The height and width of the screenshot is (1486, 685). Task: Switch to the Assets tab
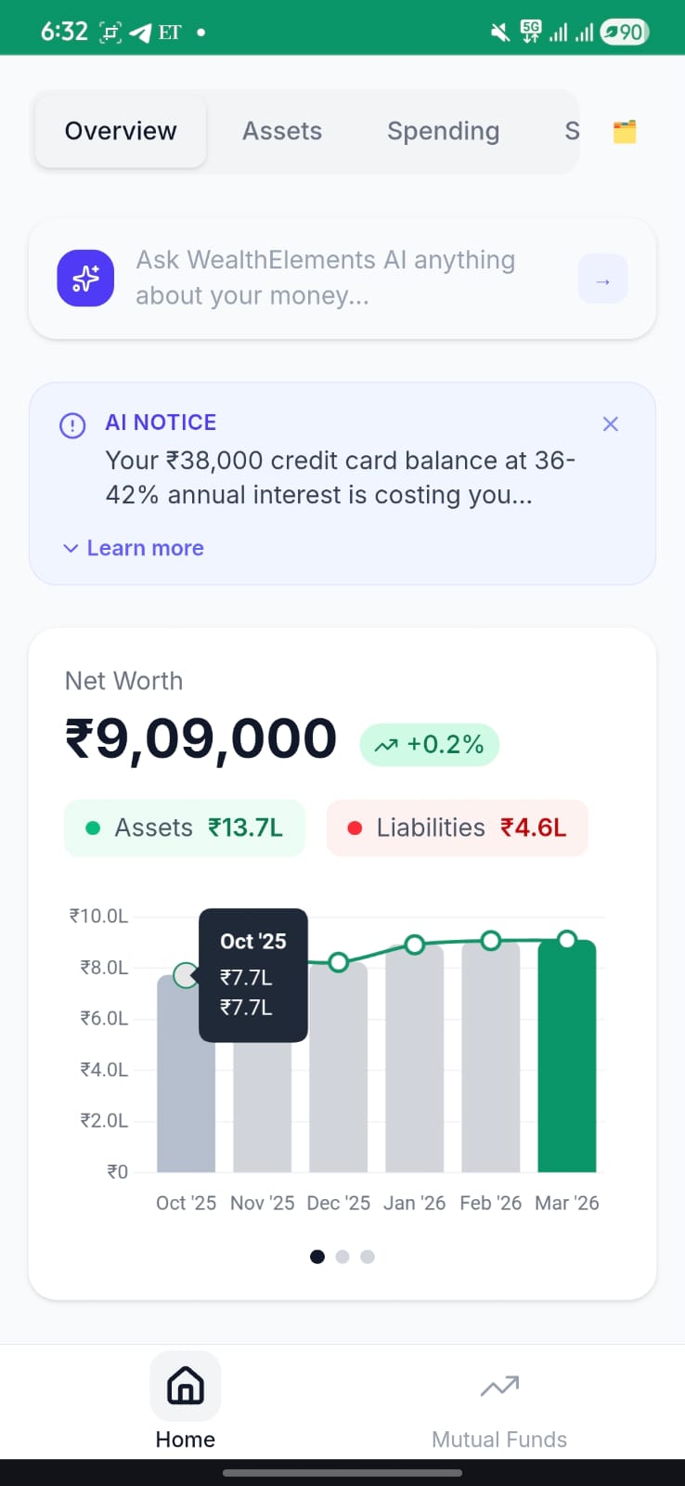click(x=281, y=131)
